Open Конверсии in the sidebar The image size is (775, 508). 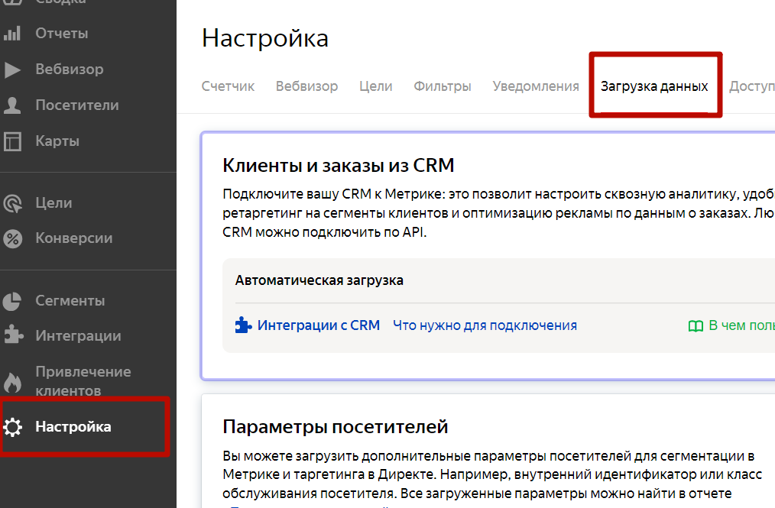click(74, 238)
